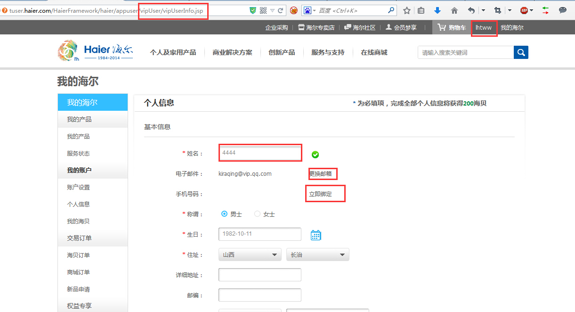Viewport: 575px width, 312px height.
Task: Open 账户设置 in the sidebar
Action: [78, 188]
